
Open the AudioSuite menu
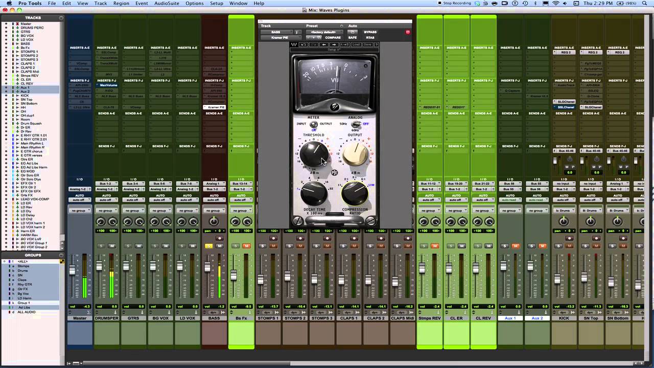167,4
